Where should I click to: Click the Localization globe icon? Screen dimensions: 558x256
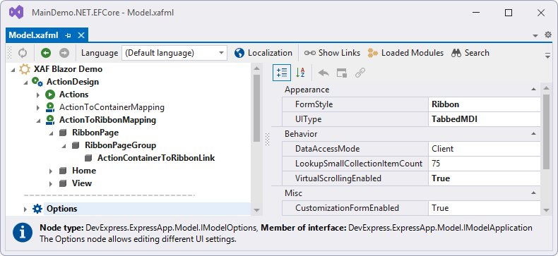239,53
